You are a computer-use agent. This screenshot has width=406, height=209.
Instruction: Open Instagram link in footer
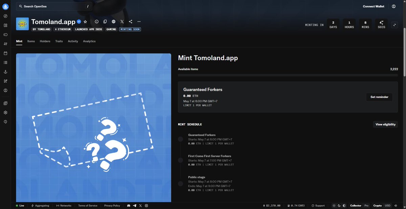(146, 206)
